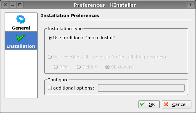
Task: Maximize the Preferences dialog window
Action: [x=20, y=5]
